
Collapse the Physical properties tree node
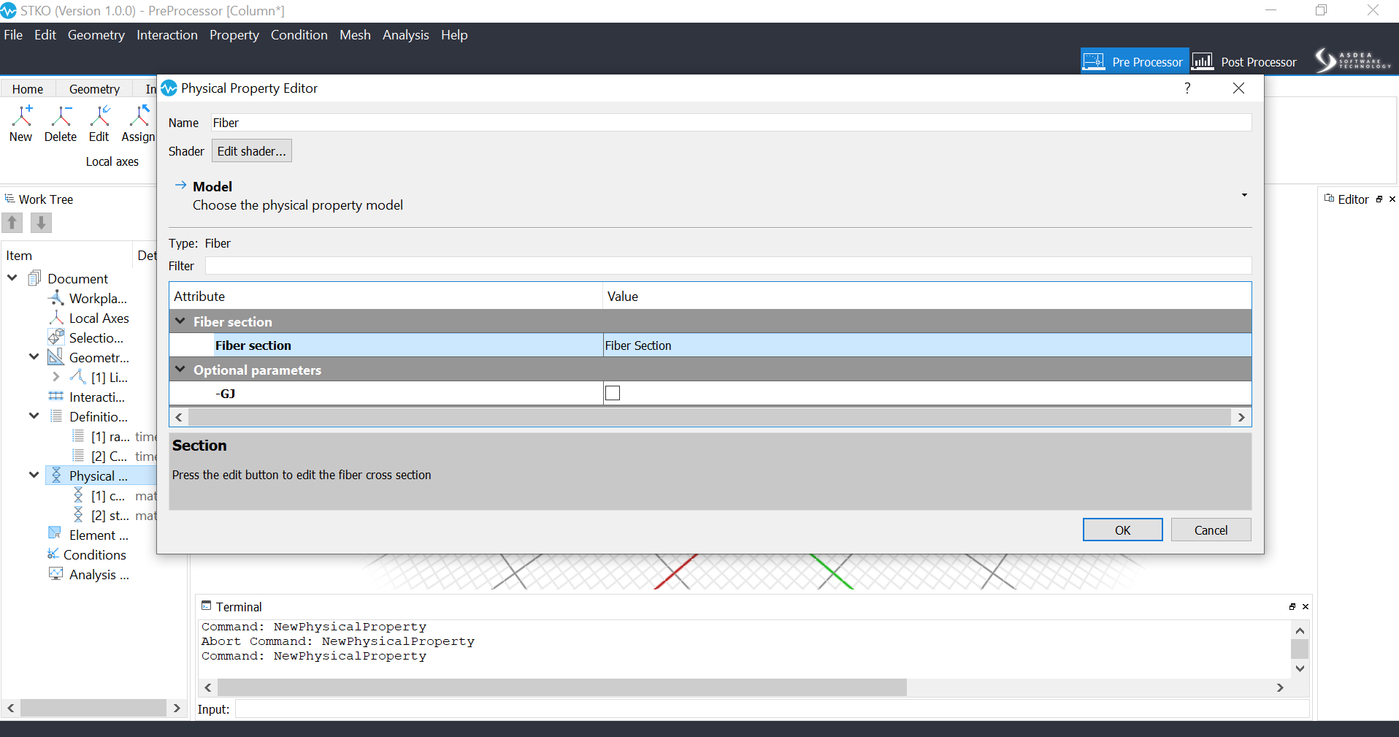pyautogui.click(x=34, y=476)
